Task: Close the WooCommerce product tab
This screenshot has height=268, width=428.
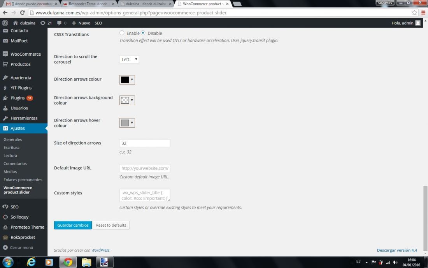Action: (227, 4)
